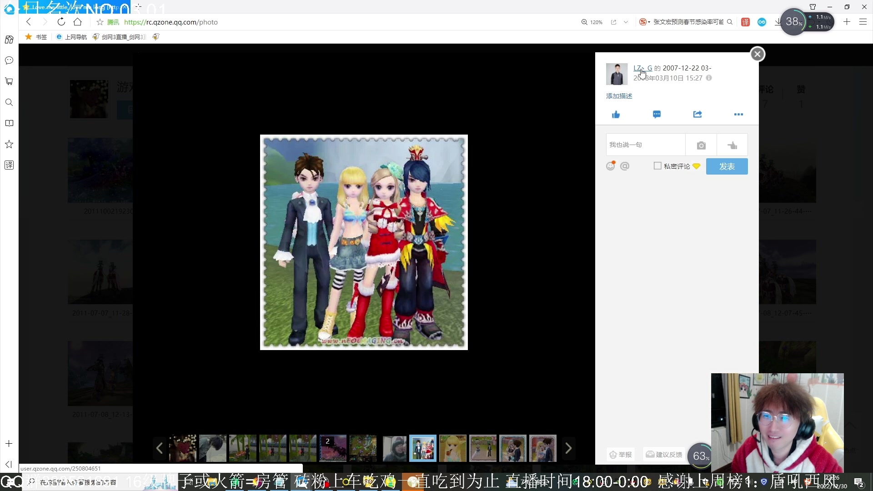Close the photo viewer overlay
The image size is (873, 491).
coord(757,54)
